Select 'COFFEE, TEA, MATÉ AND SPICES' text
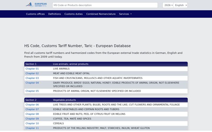The width and height of the screenshot is (212, 132). (72, 119)
